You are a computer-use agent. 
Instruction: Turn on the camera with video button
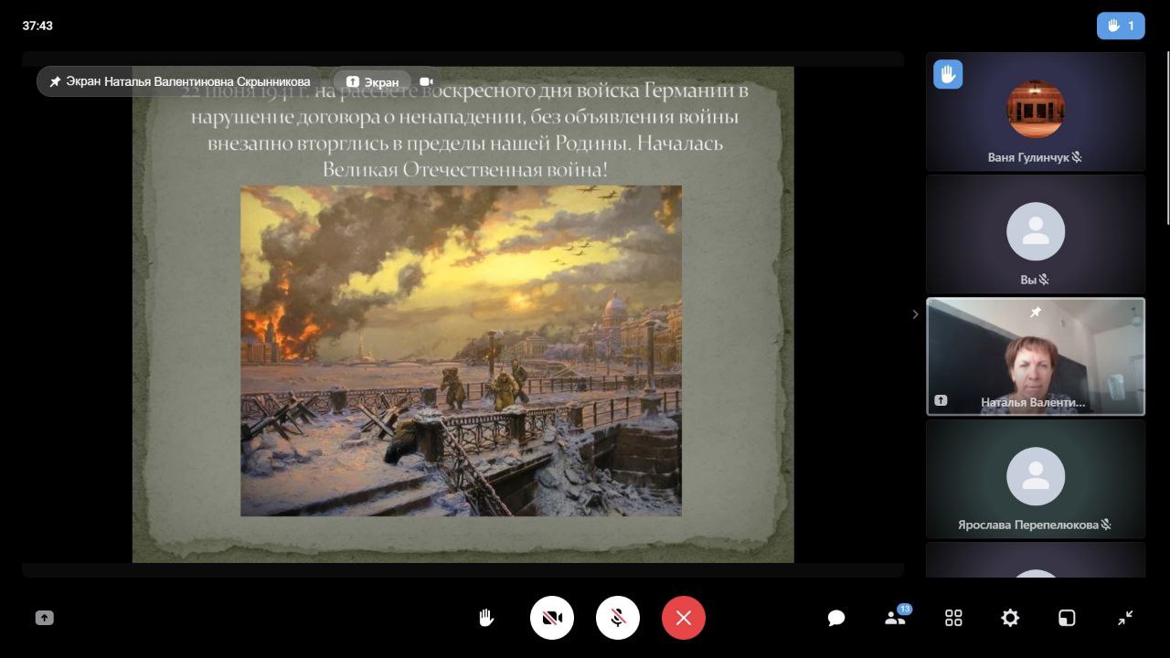551,618
